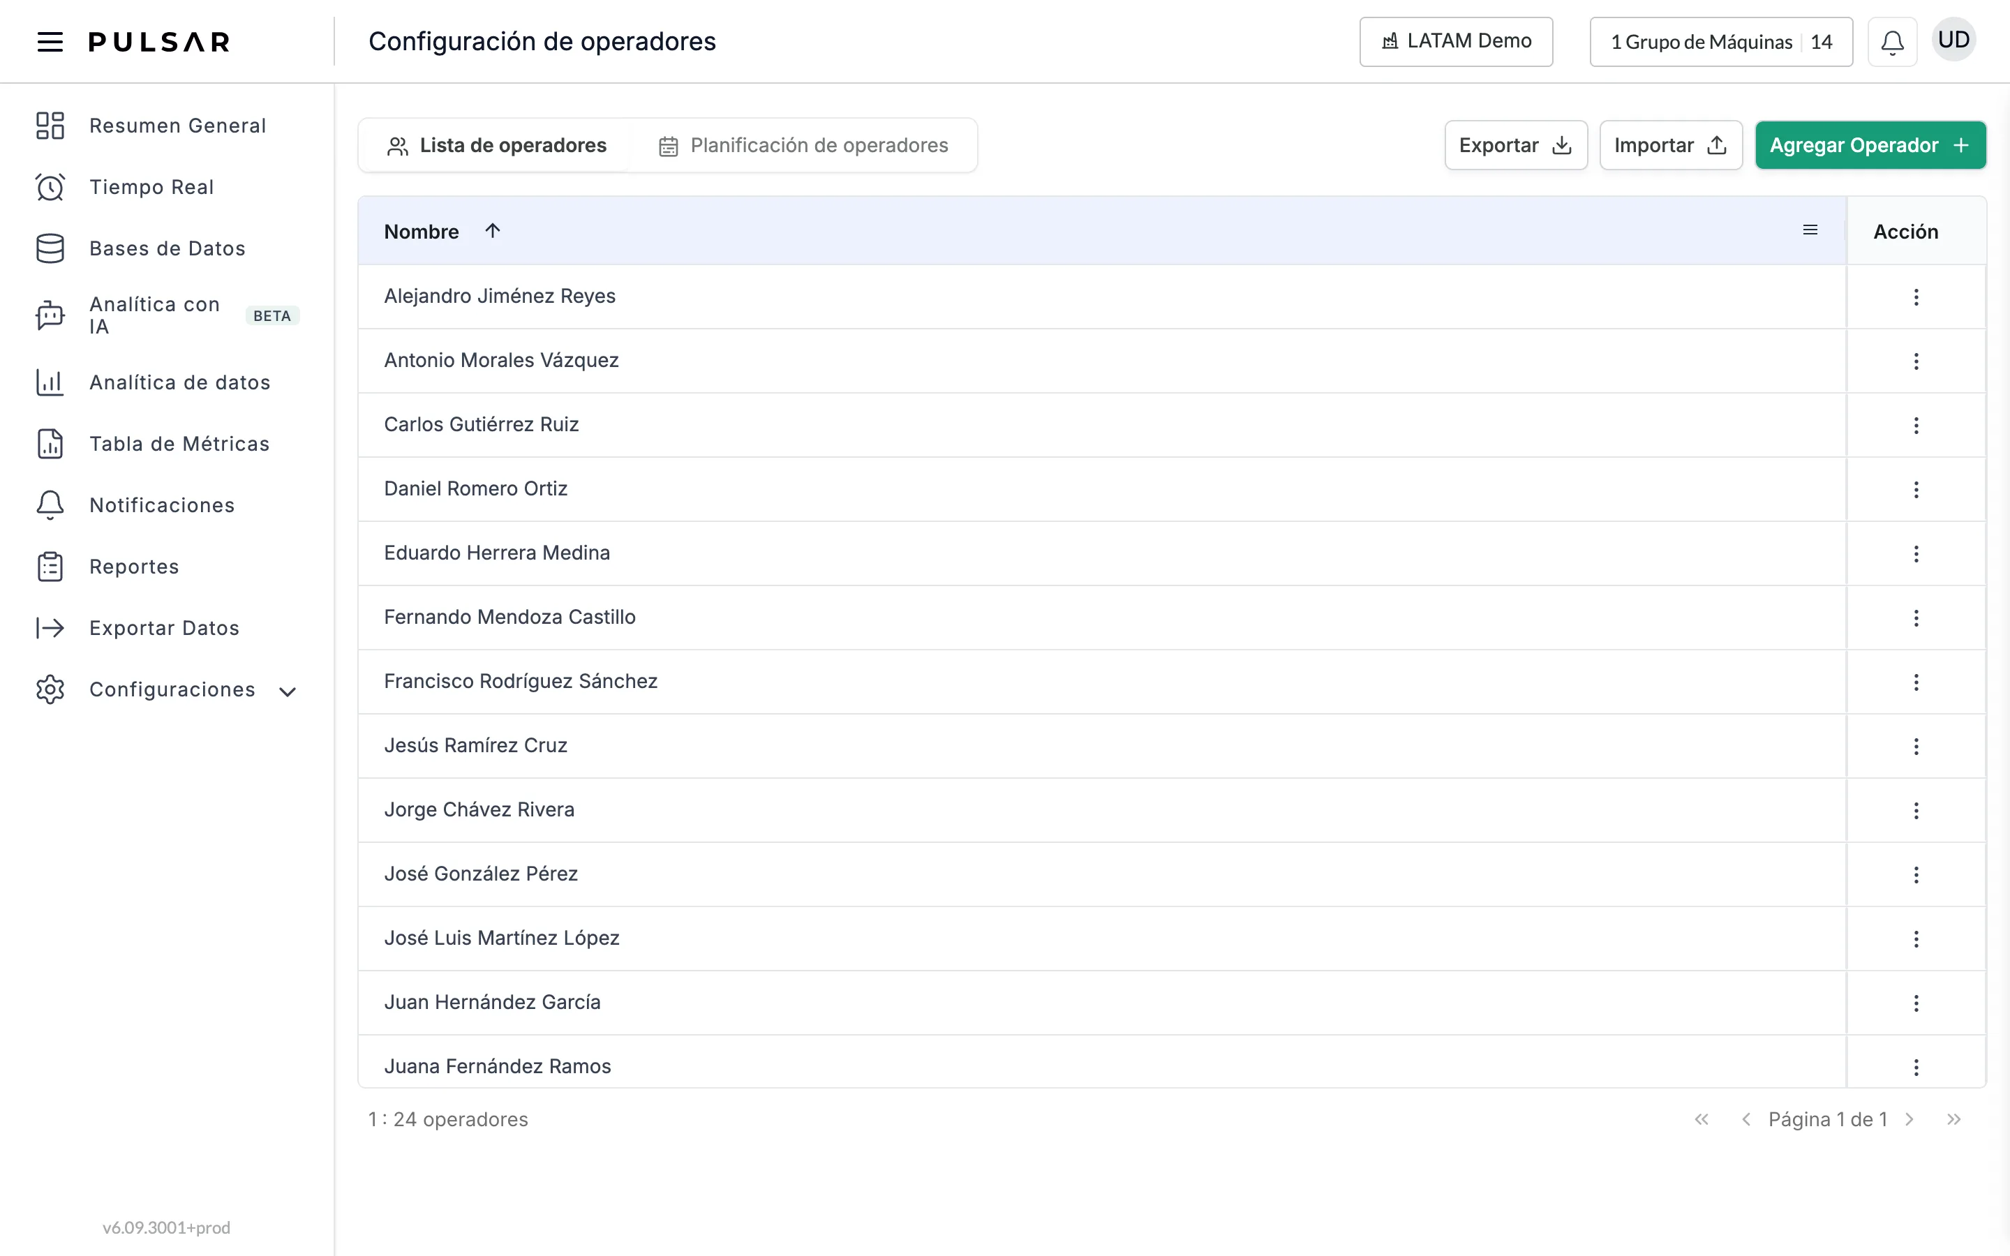Switch to Planificación de operadores tab
This screenshot has height=1256, width=2010.
click(x=803, y=145)
